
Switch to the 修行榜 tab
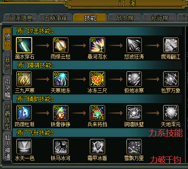tap(159, 18)
